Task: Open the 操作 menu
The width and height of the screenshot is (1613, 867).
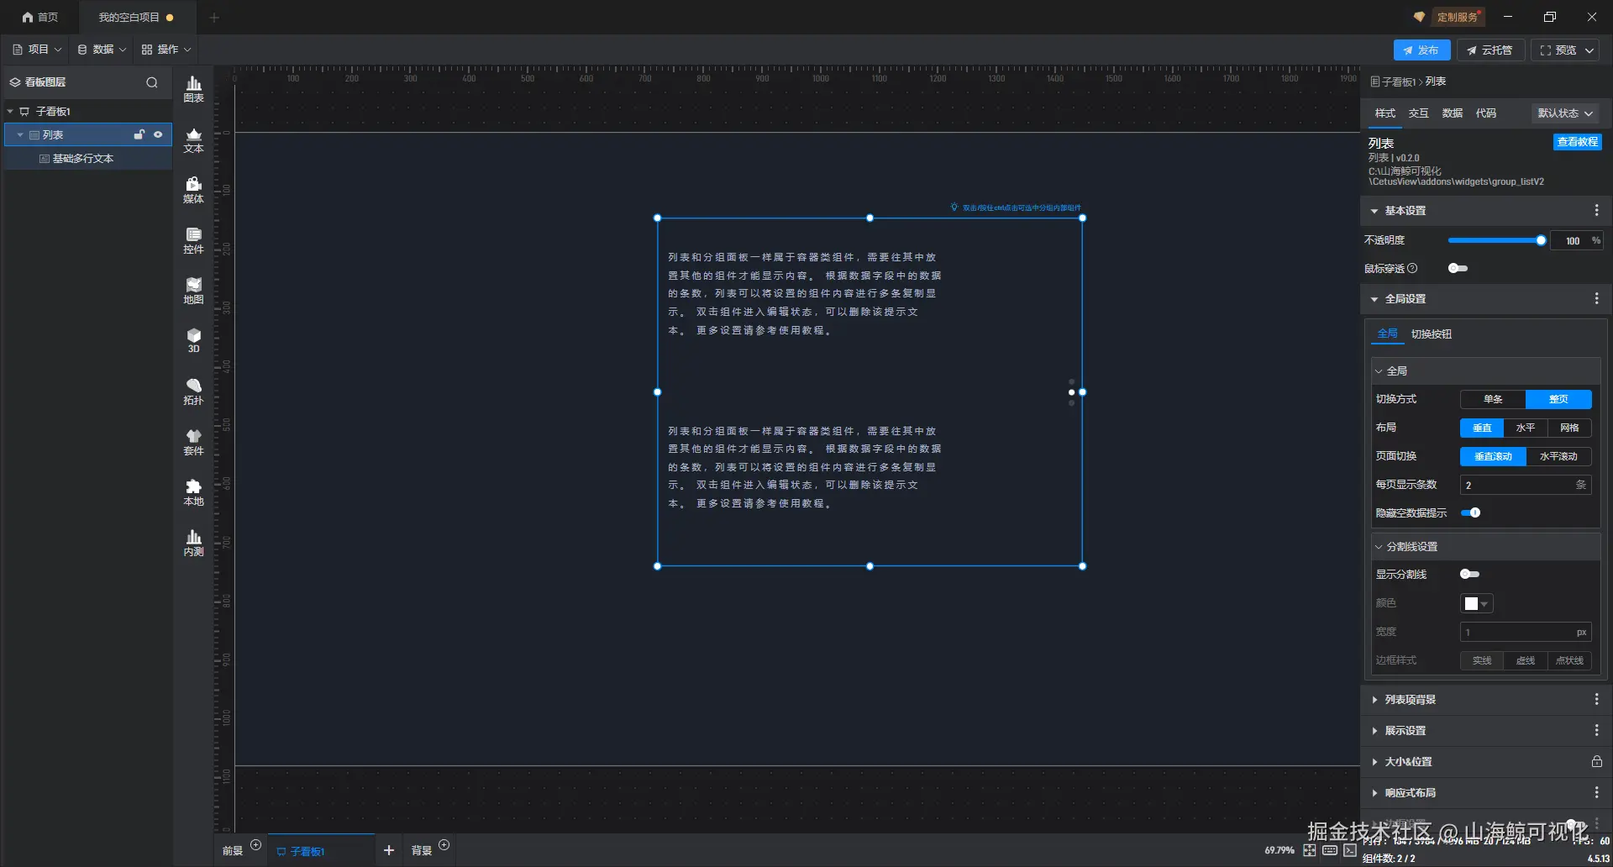Action: 166,50
